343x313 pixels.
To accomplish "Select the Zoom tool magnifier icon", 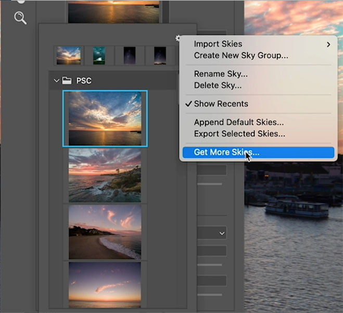I will point(20,18).
